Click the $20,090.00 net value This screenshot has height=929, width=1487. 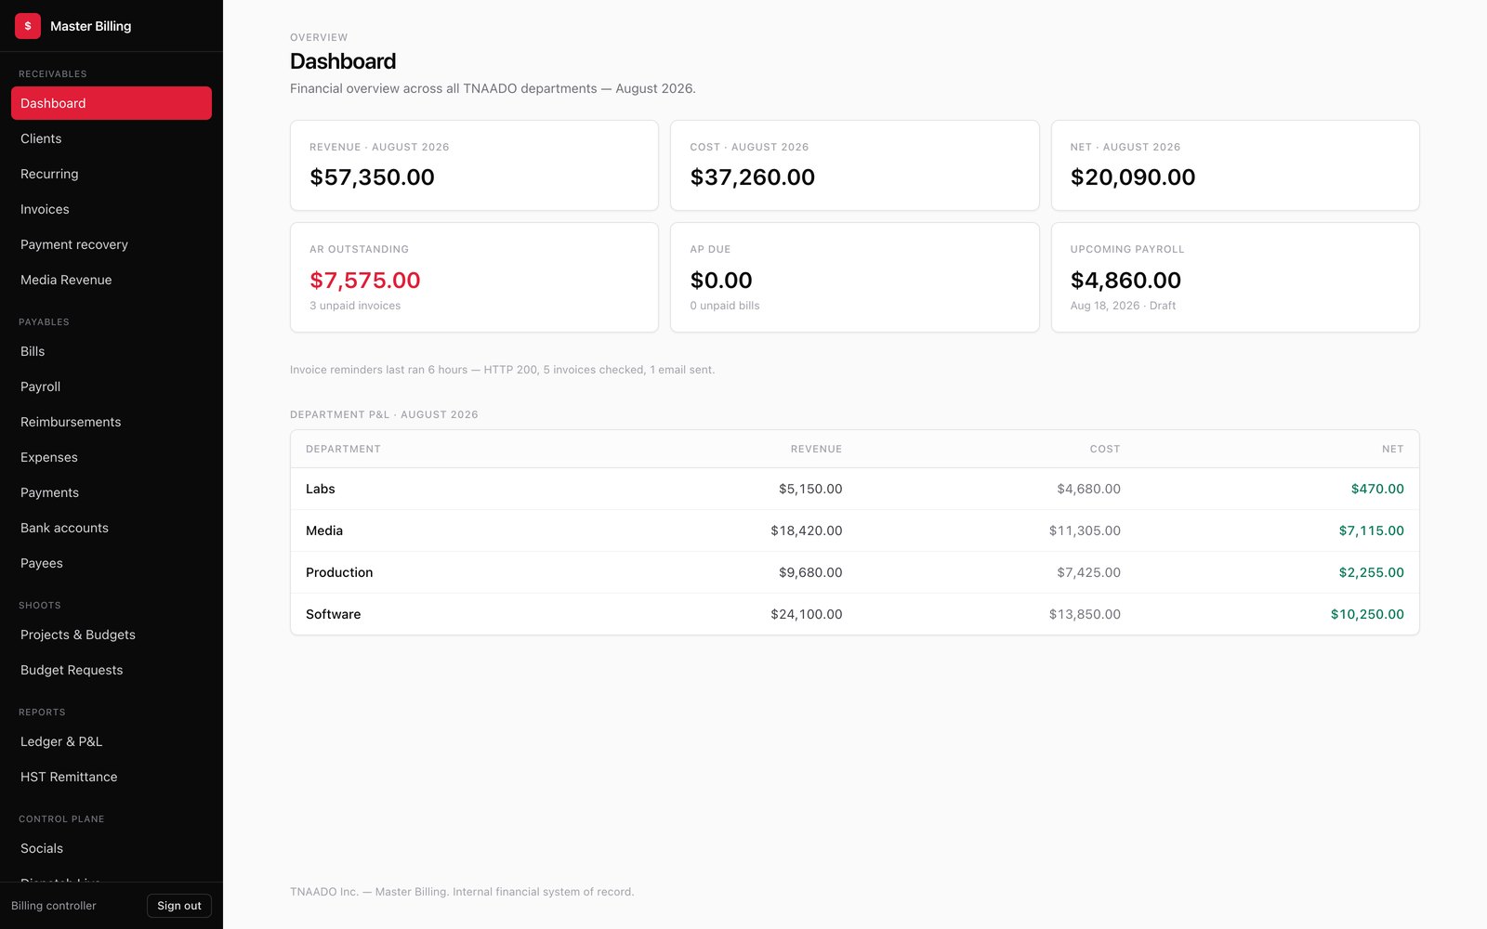coord(1133,177)
